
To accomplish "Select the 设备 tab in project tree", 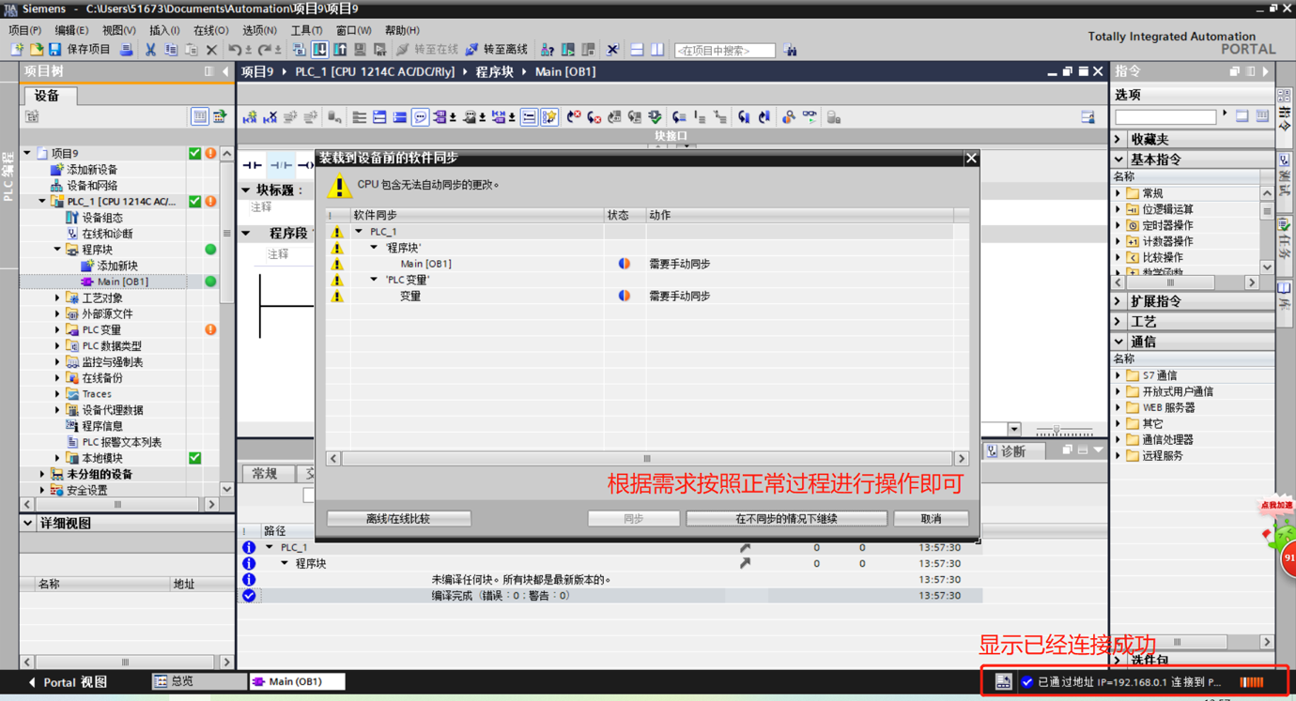I will 48,96.
